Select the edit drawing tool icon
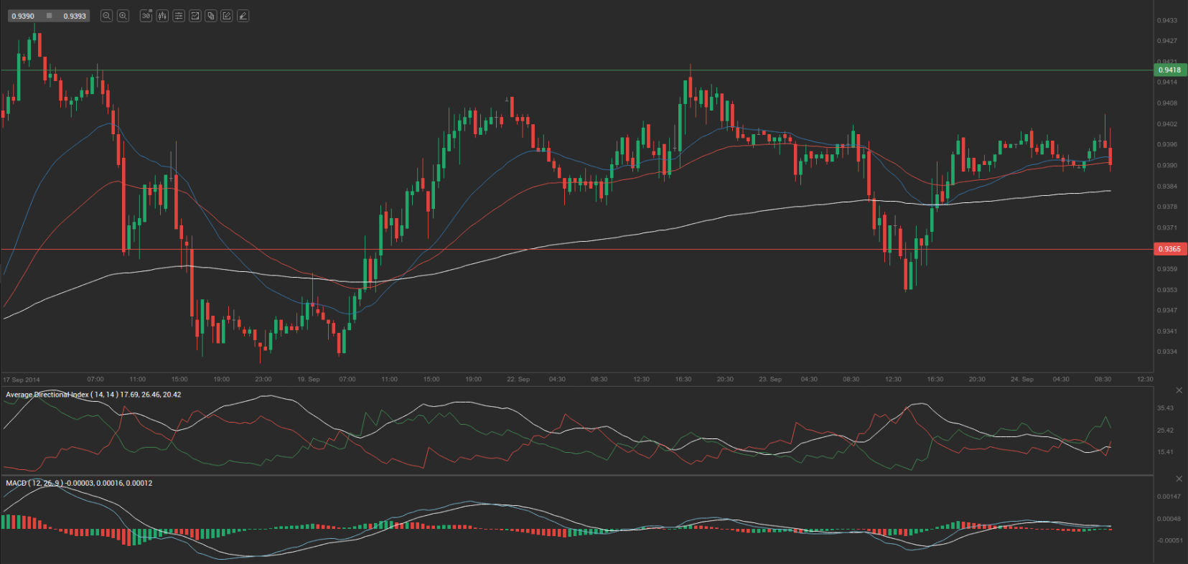 point(227,16)
